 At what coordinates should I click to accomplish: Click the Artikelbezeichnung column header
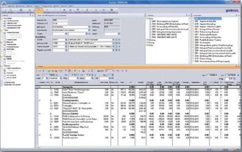81,83
